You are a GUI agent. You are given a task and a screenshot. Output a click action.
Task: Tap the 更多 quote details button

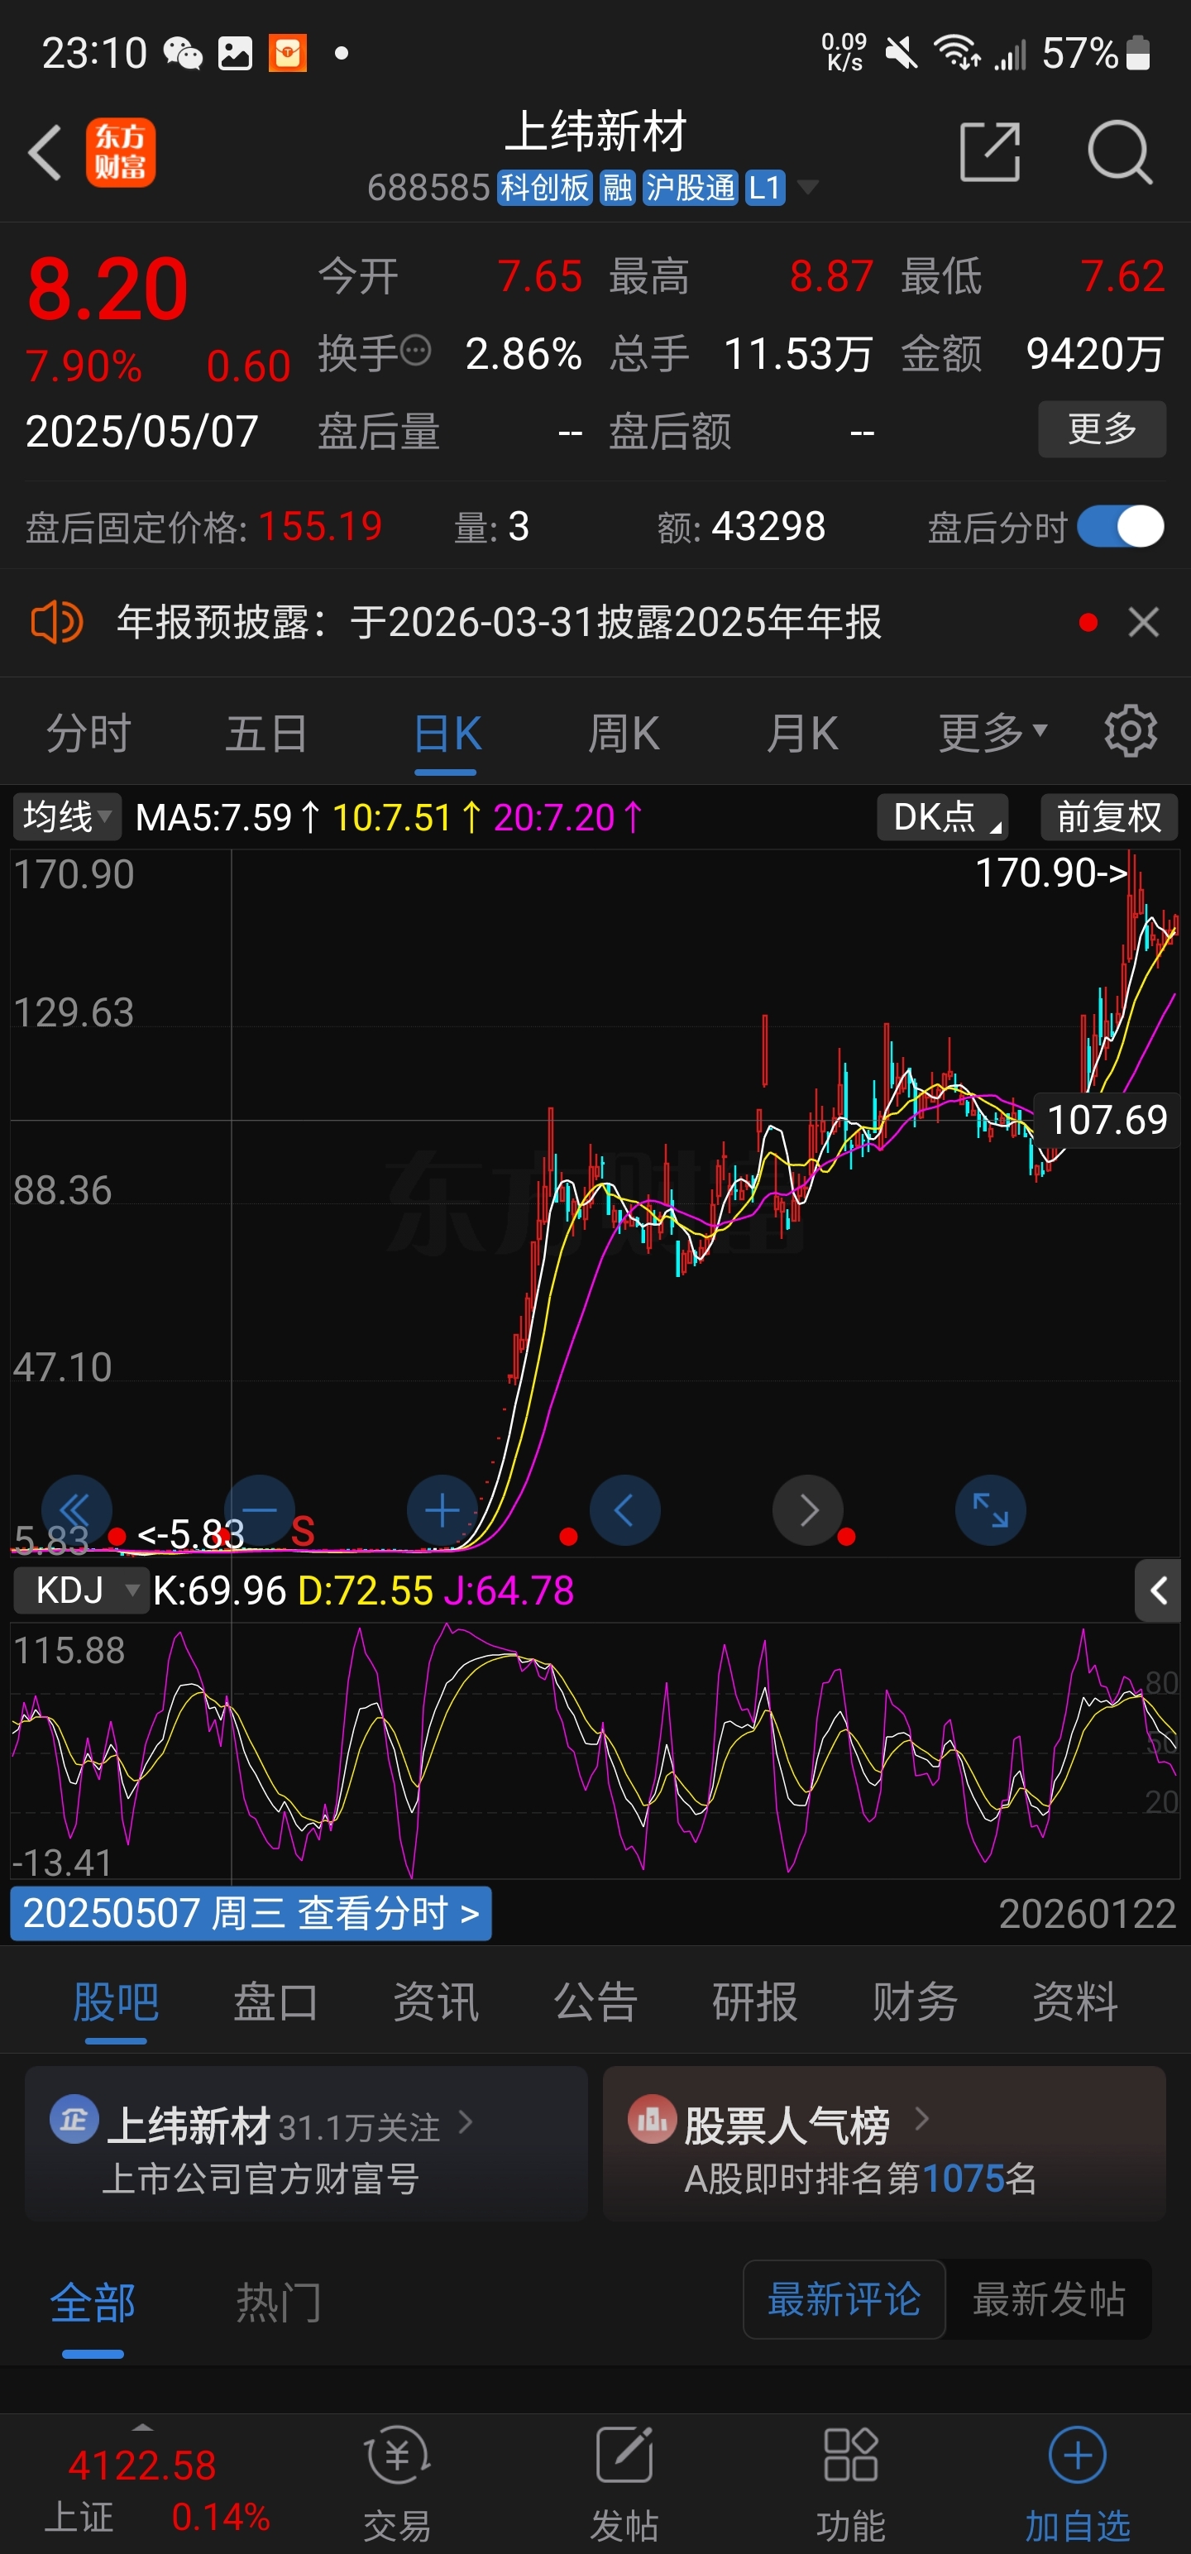coord(1102,429)
